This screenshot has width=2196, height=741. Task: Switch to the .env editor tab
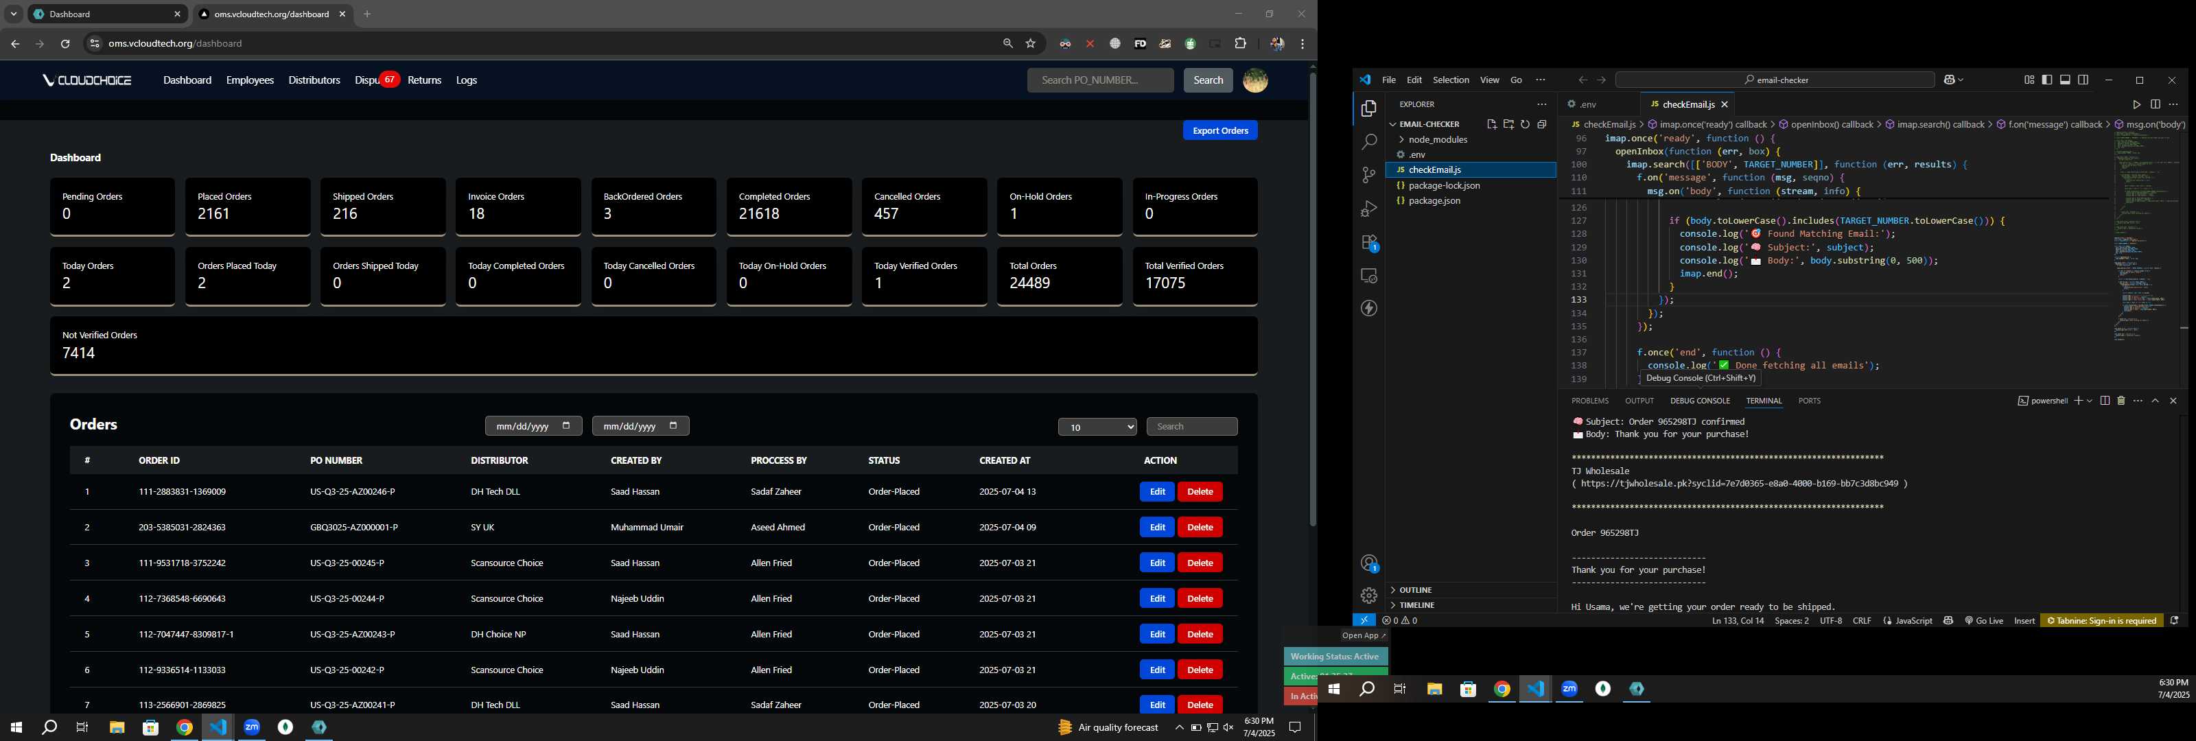point(1586,104)
